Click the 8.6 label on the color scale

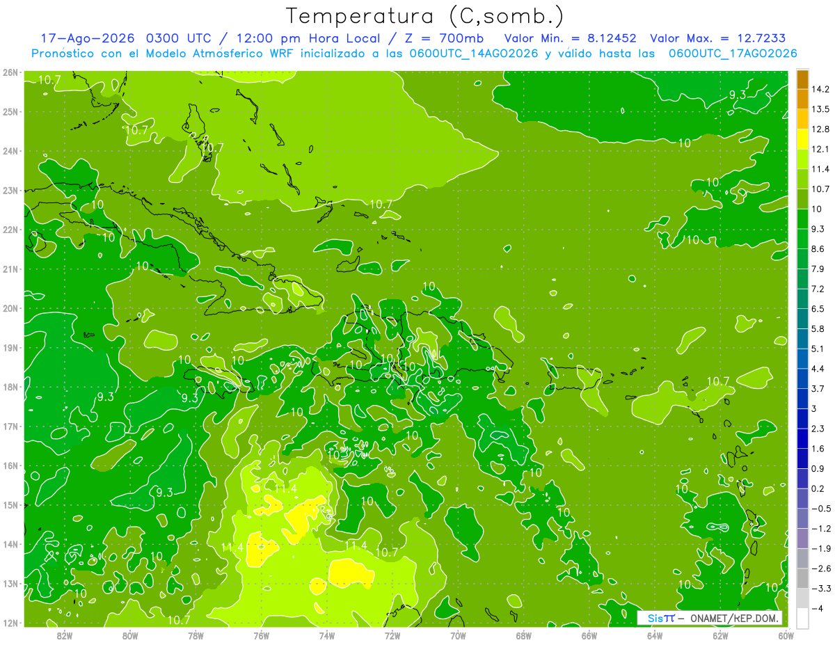[818, 249]
